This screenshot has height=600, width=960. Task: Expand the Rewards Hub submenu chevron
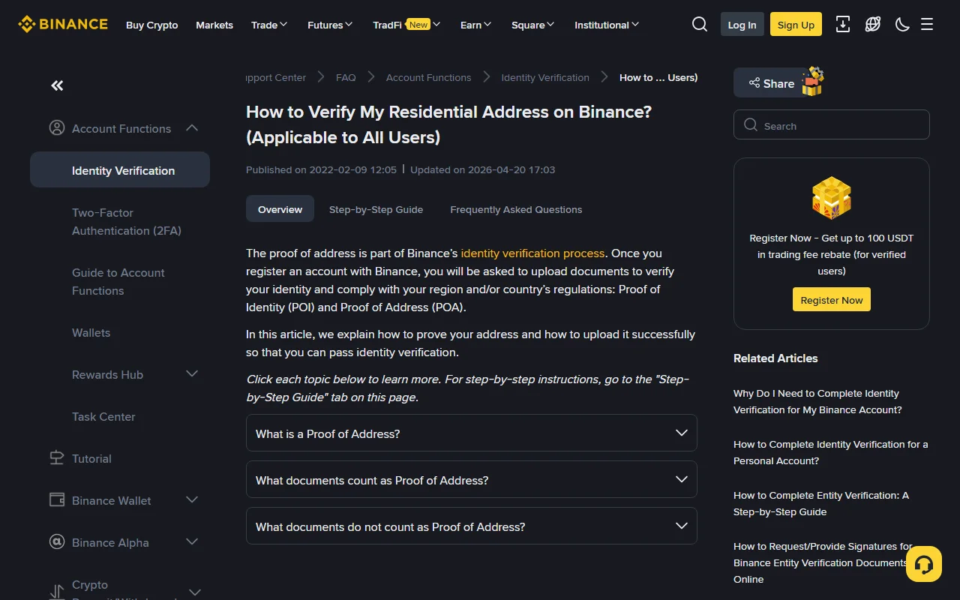[x=192, y=374]
